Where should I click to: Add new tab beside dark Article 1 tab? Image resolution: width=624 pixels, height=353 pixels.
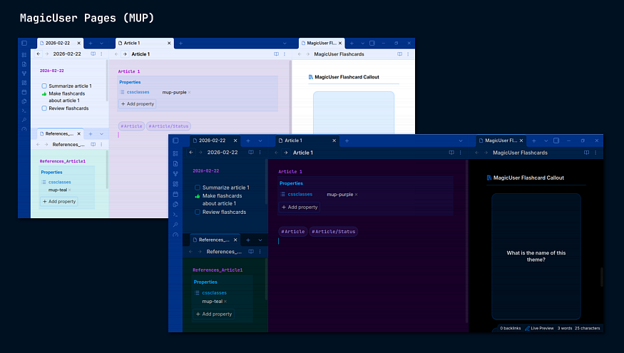[347, 140]
